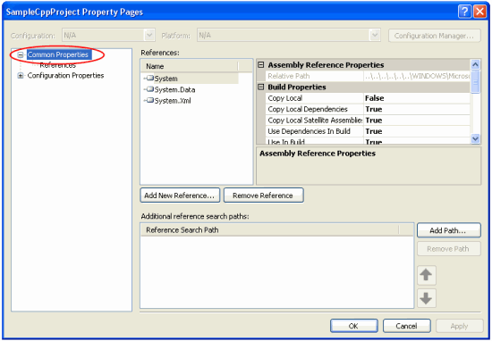
Task: Open the Platform dropdown
Action: click(375, 35)
